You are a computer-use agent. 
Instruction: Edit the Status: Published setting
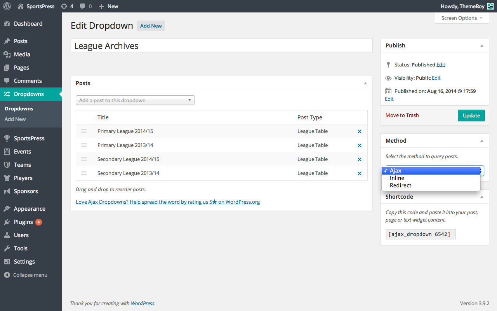coord(441,65)
